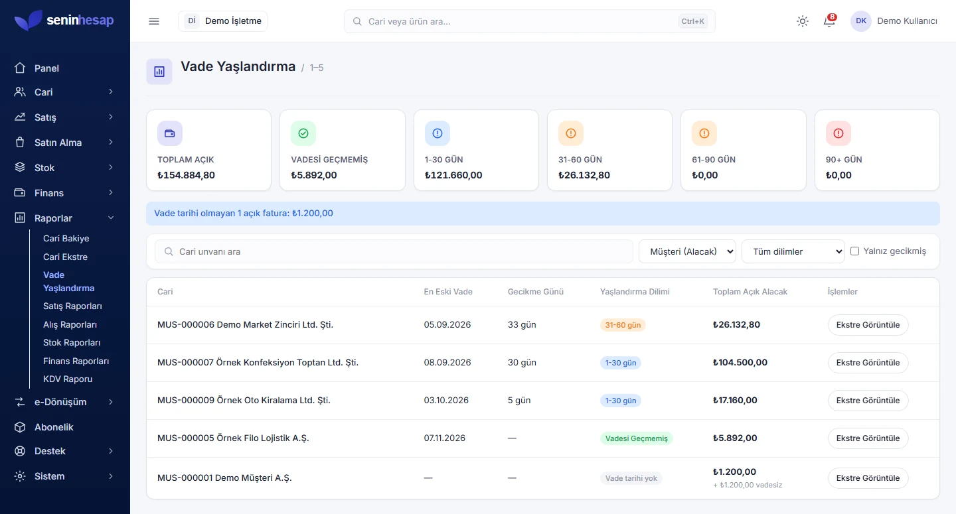Screen dimensions: 956x514
Task: Click the 90+ Gün red alert icon
Action: pos(838,133)
